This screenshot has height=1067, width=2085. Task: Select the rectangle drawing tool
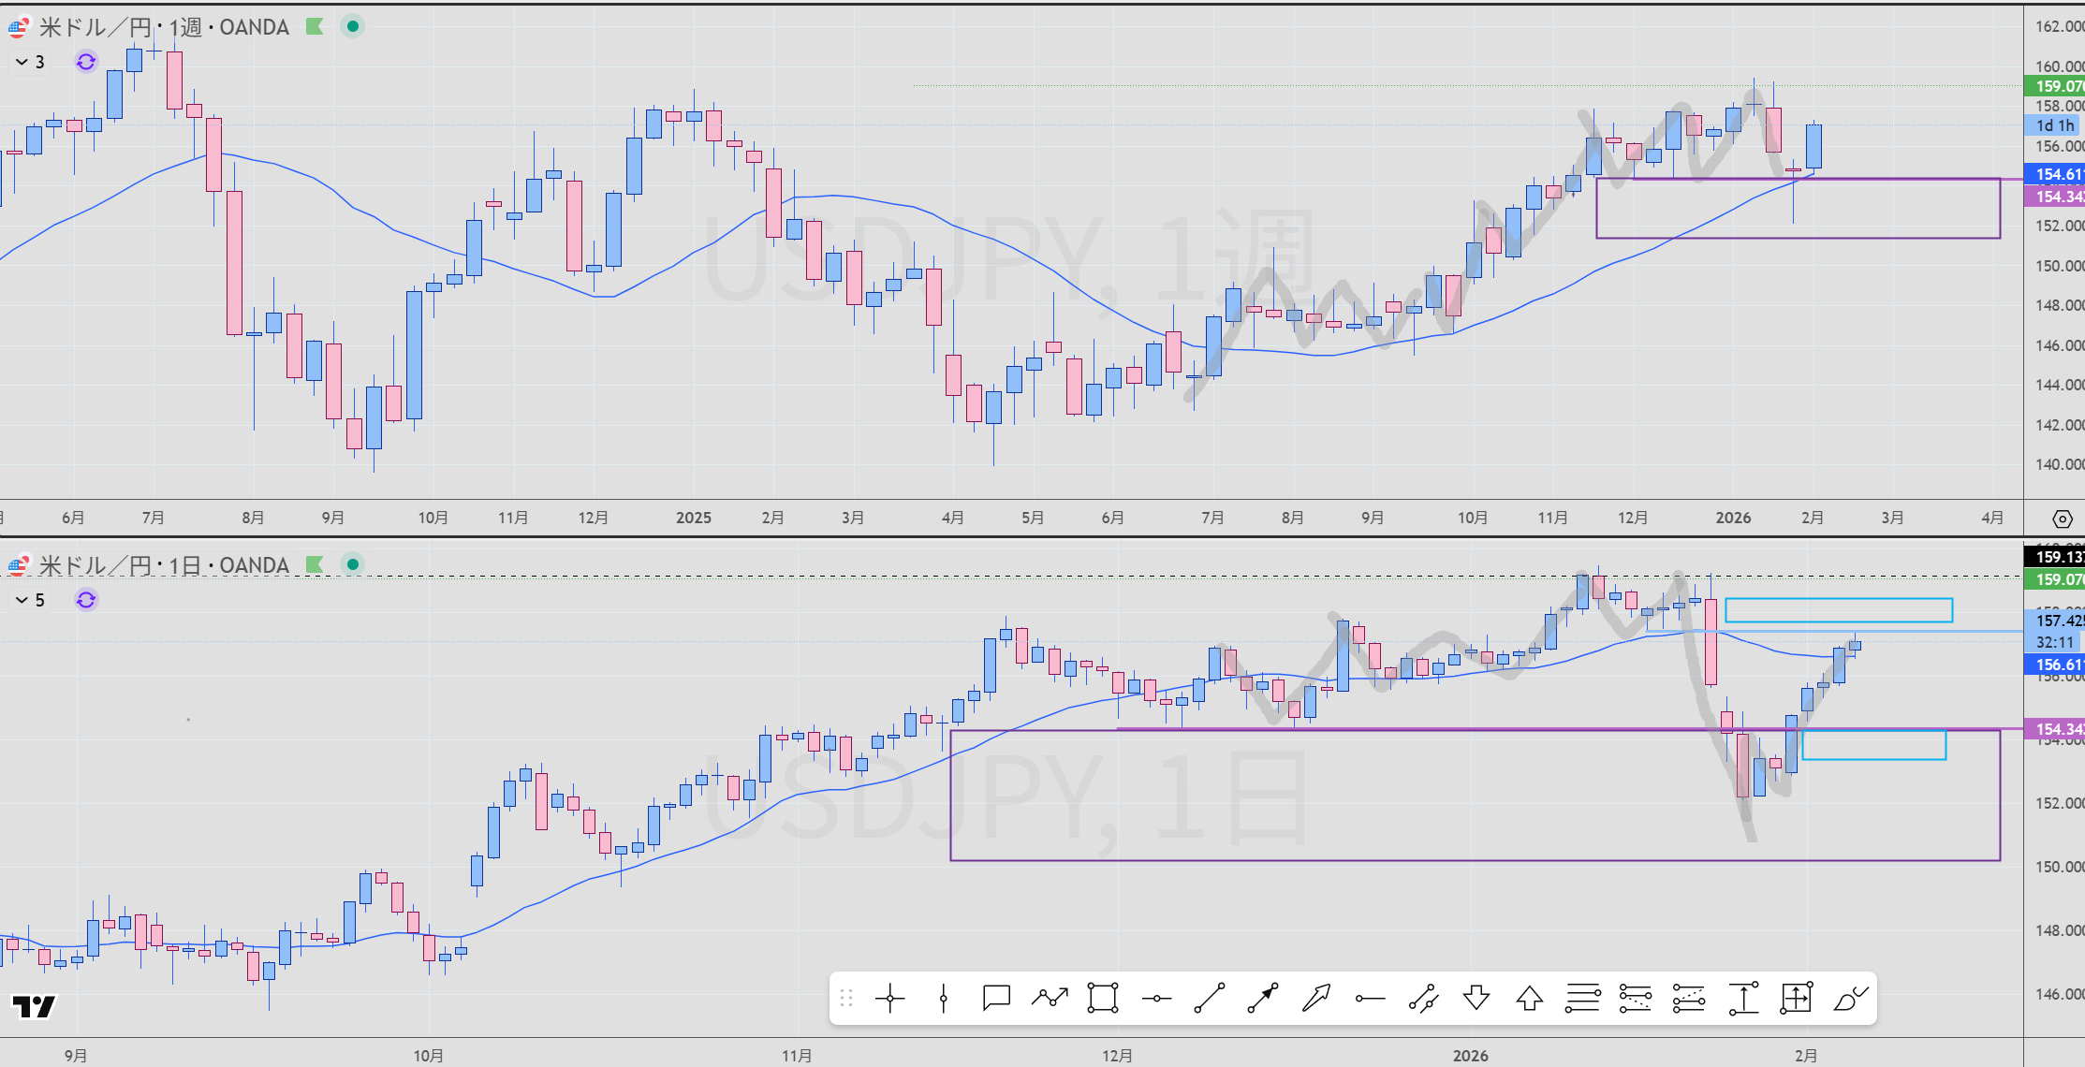1103,999
